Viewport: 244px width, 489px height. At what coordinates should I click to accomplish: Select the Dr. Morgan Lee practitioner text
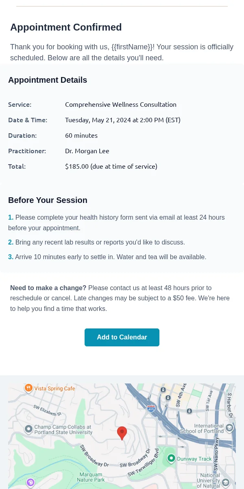(87, 151)
